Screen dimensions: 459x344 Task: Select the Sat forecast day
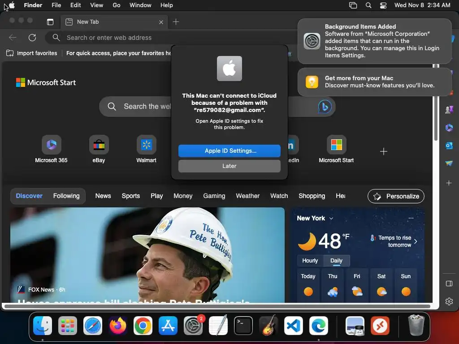click(381, 284)
